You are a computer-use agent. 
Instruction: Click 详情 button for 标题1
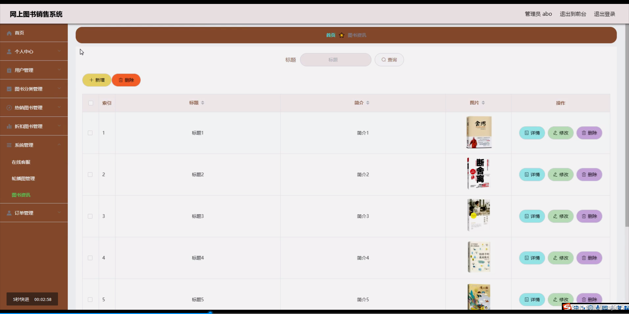[532, 133]
